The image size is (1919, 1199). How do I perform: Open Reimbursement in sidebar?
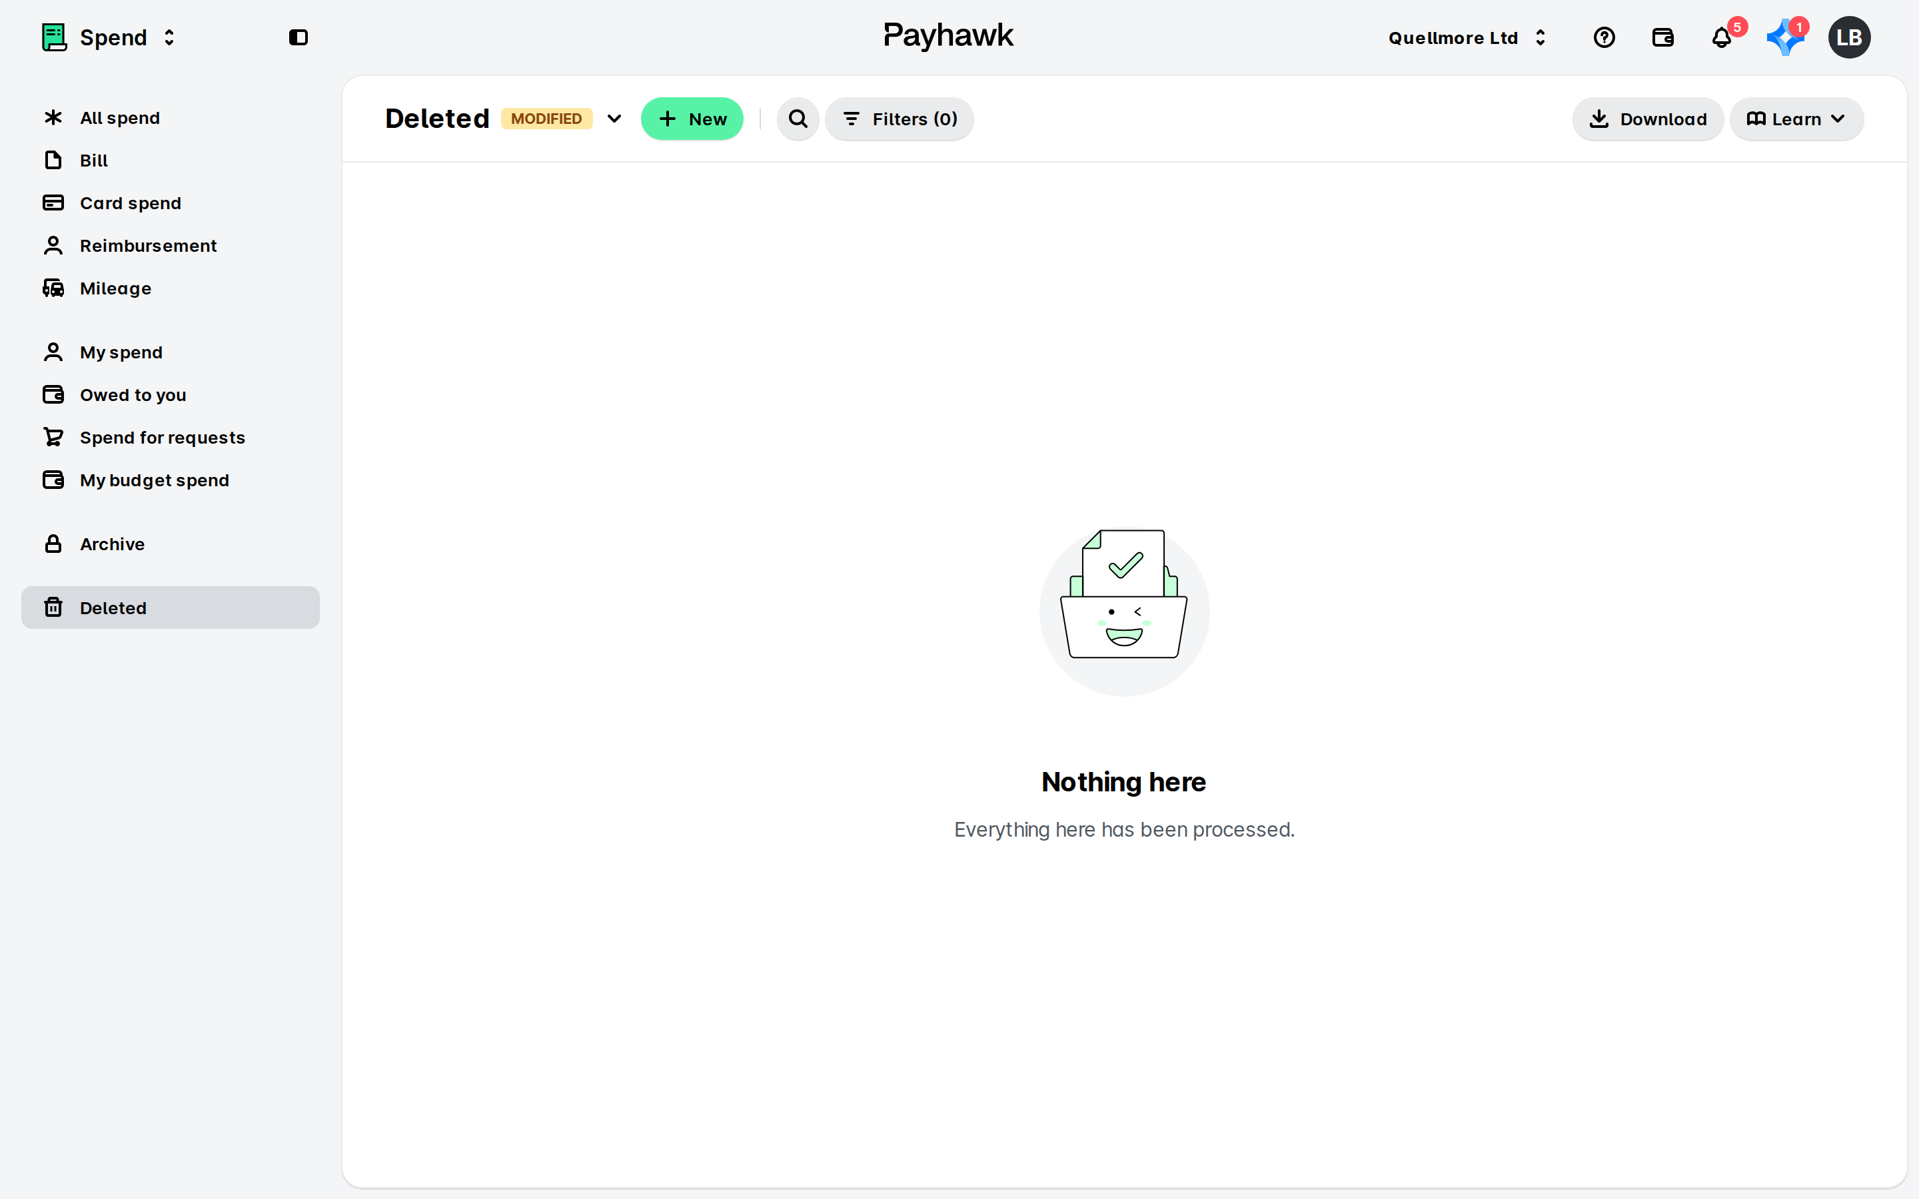[171, 246]
